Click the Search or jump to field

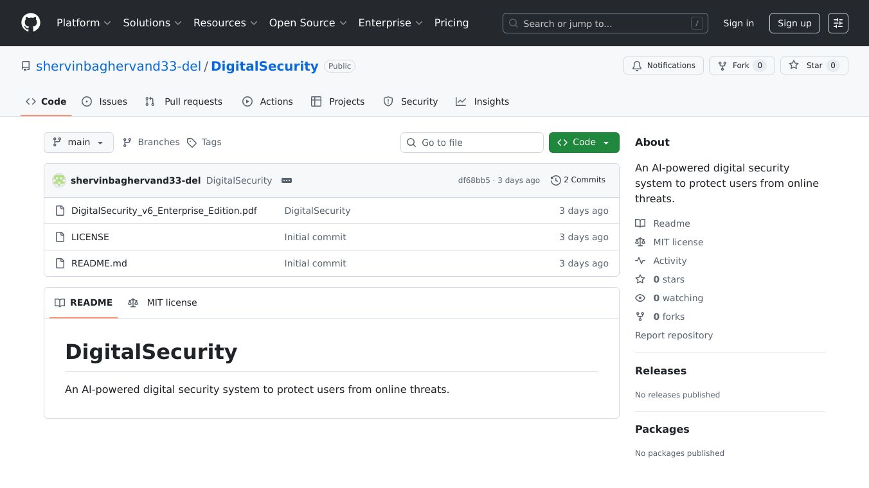pos(605,24)
